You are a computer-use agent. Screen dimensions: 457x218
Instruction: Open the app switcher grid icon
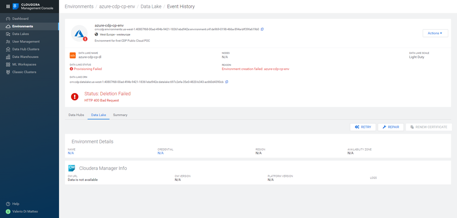coord(8,6)
